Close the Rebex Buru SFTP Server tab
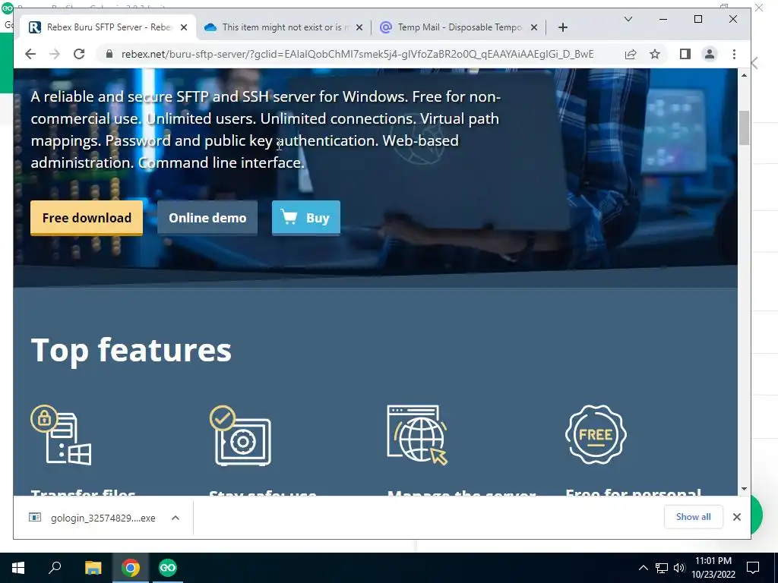 (x=184, y=27)
